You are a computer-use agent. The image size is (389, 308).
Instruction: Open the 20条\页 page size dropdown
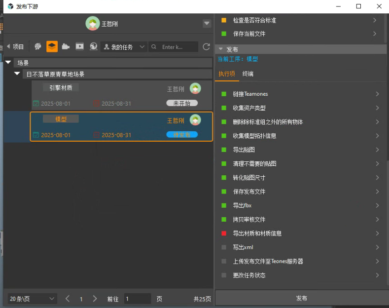click(x=33, y=299)
